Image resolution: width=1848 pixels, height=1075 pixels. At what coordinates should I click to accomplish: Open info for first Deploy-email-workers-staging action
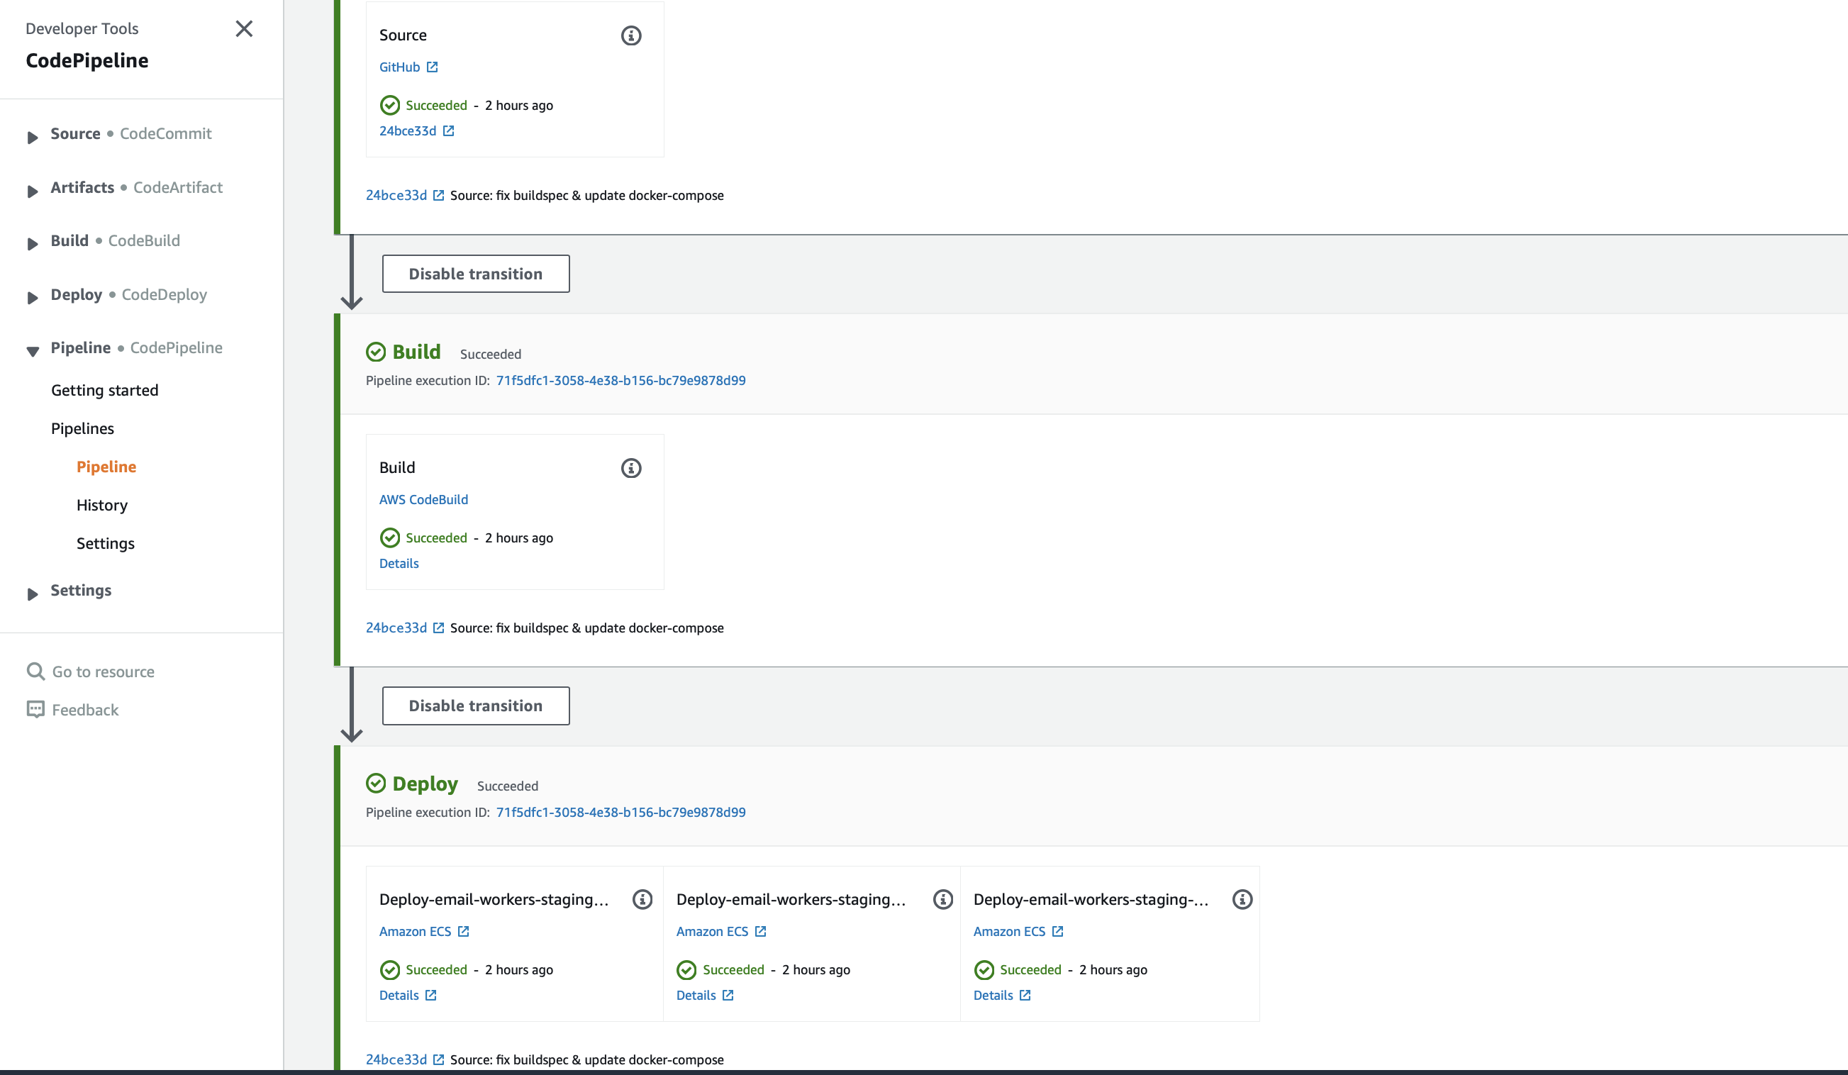pos(642,899)
